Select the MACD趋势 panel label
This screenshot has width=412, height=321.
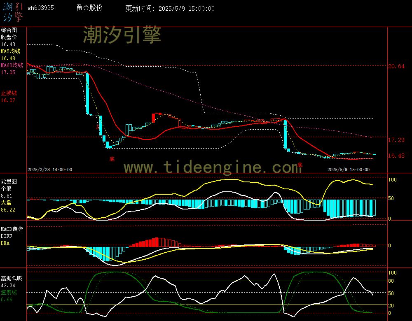coord(12,229)
